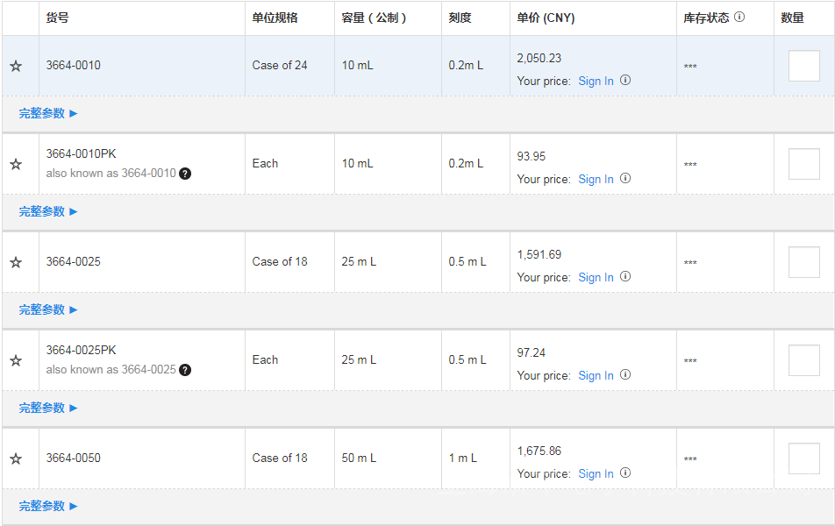Click help icon beside also known as 3664-0010

[185, 174]
